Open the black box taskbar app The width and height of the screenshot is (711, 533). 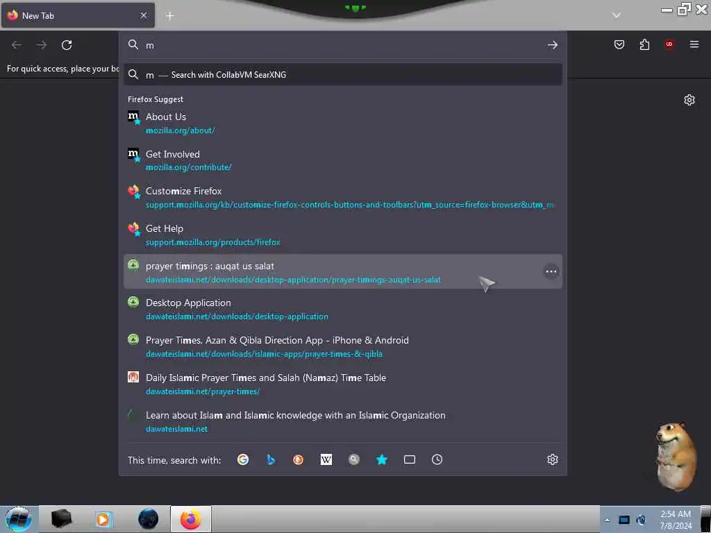point(61,519)
